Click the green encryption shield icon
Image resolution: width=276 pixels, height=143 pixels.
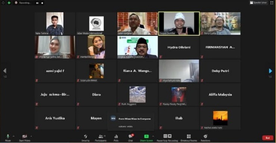(x=9, y=3)
